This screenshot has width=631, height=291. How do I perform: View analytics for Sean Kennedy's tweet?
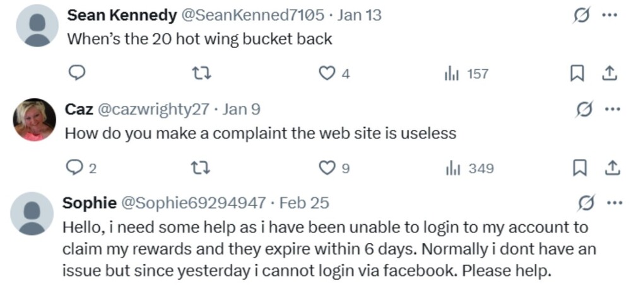[x=452, y=74]
